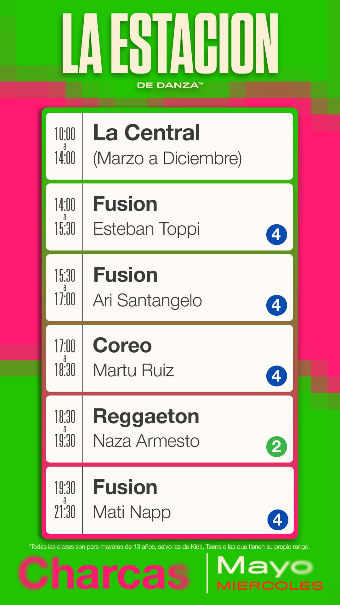Select the green 2 badge on the Reggaeton class
This screenshot has height=605, width=340.
click(x=276, y=447)
